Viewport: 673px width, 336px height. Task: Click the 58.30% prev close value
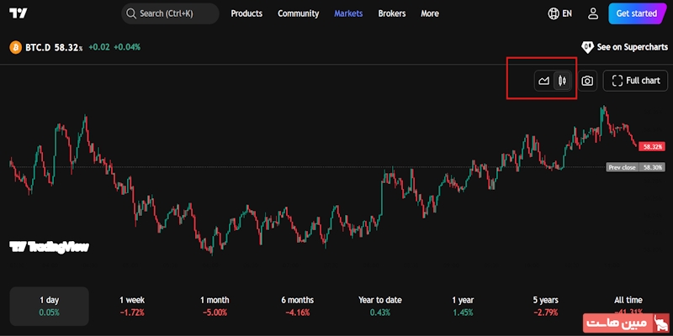pyautogui.click(x=653, y=167)
